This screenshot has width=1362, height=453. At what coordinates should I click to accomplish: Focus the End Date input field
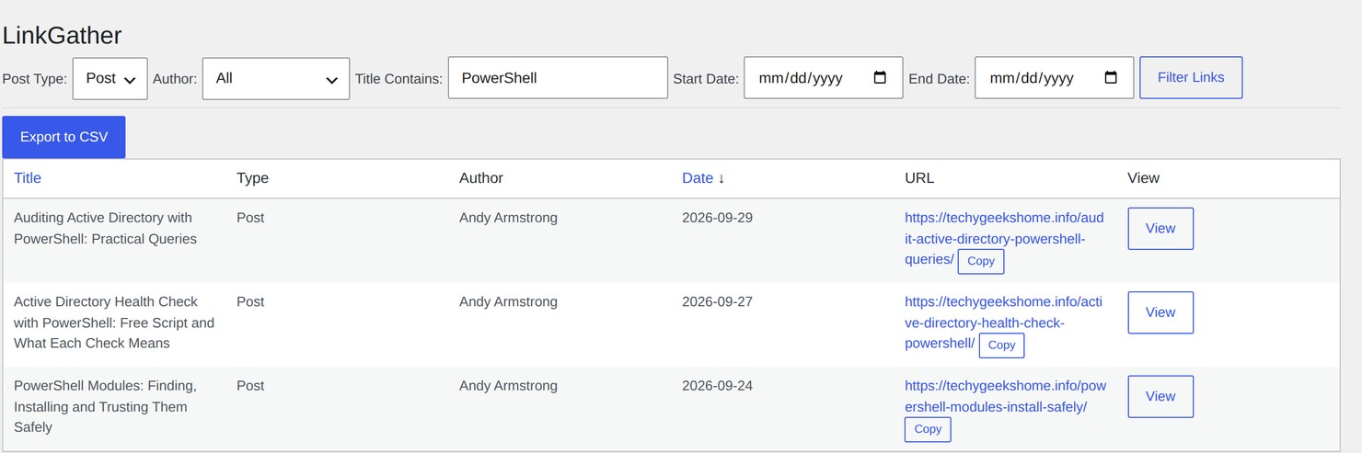(1054, 78)
